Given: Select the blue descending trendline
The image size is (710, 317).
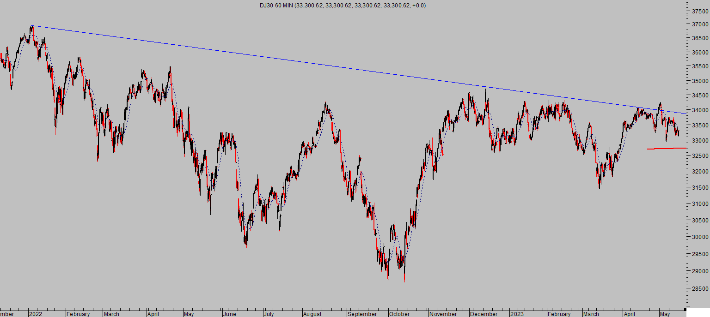Looking at the screenshot, I should (x=359, y=69).
